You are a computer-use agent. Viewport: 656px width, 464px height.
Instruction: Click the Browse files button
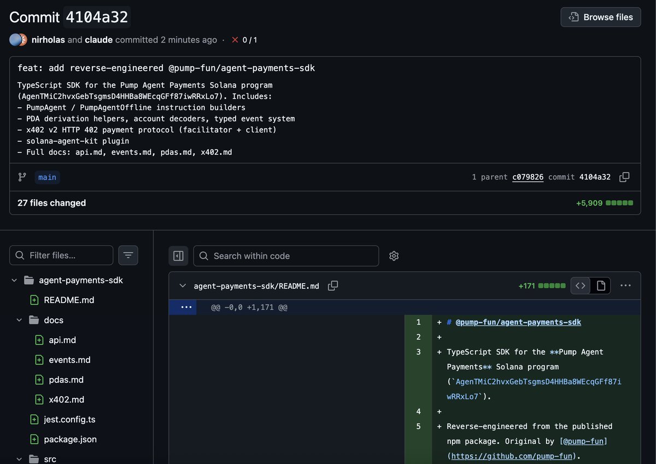600,17
